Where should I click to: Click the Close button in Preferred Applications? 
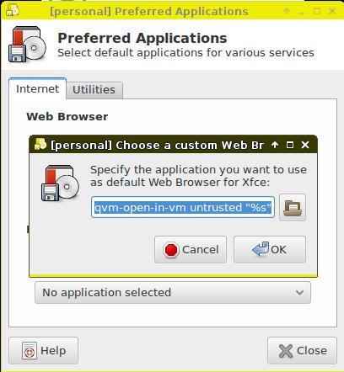(x=302, y=351)
